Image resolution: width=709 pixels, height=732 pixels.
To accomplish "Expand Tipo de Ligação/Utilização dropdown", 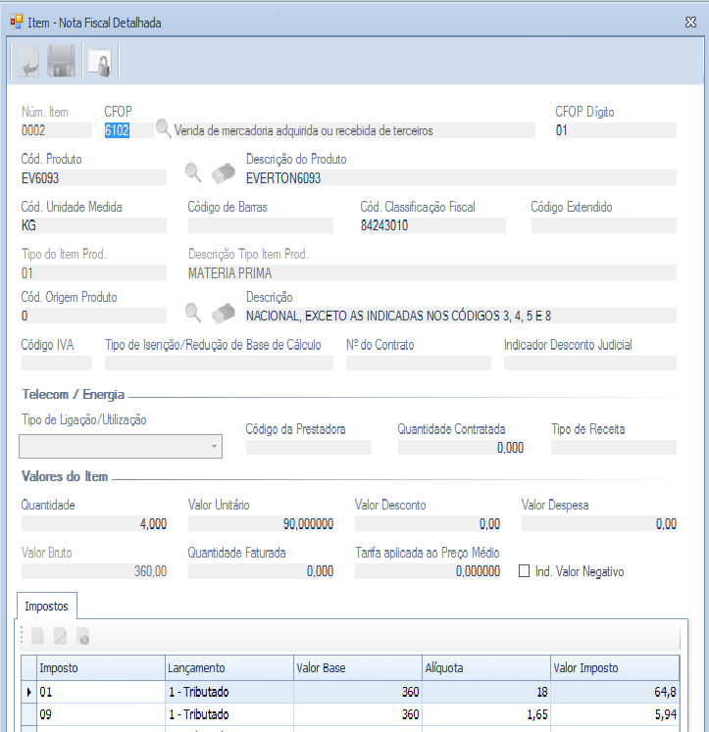I will click(214, 447).
